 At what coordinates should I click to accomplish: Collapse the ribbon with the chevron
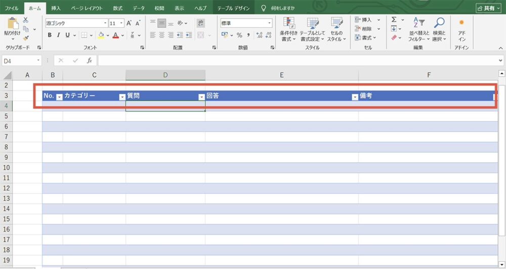(x=500, y=48)
